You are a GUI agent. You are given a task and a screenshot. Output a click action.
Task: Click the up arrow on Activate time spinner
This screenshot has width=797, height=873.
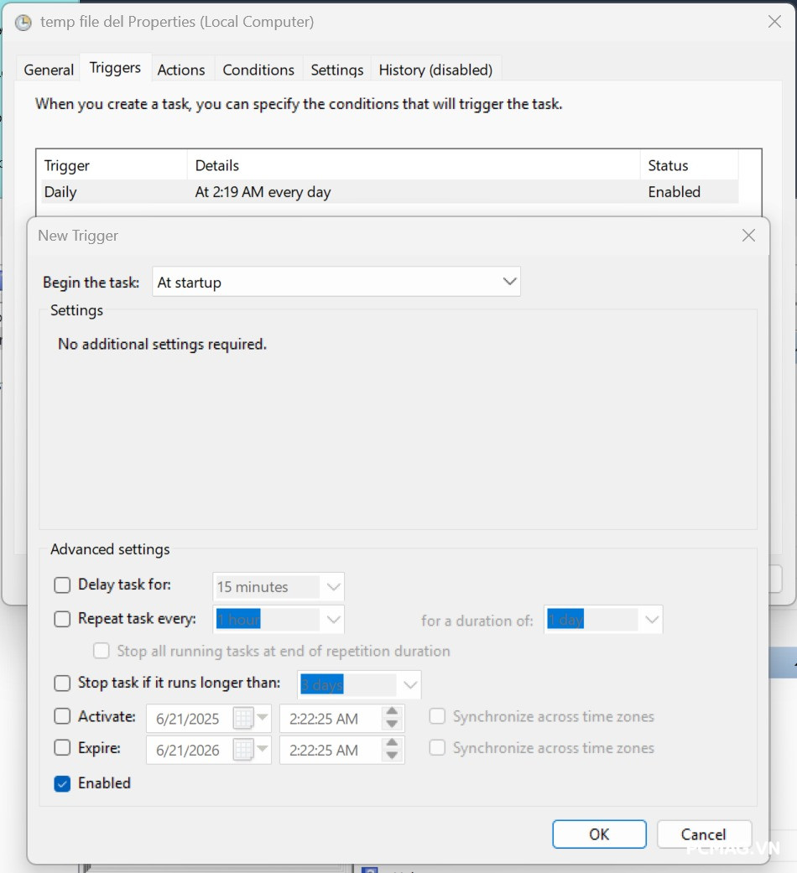click(392, 713)
